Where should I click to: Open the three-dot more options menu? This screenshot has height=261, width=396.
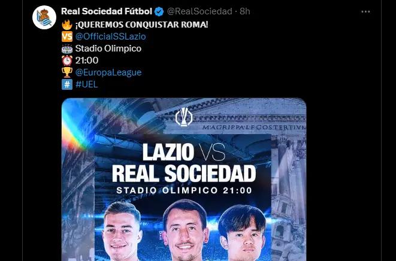tap(365, 11)
